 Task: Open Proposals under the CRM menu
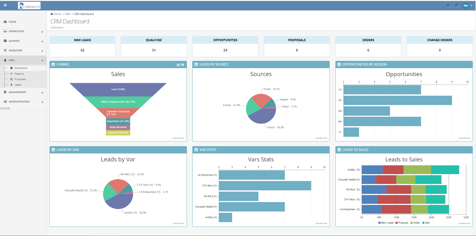(x=20, y=79)
